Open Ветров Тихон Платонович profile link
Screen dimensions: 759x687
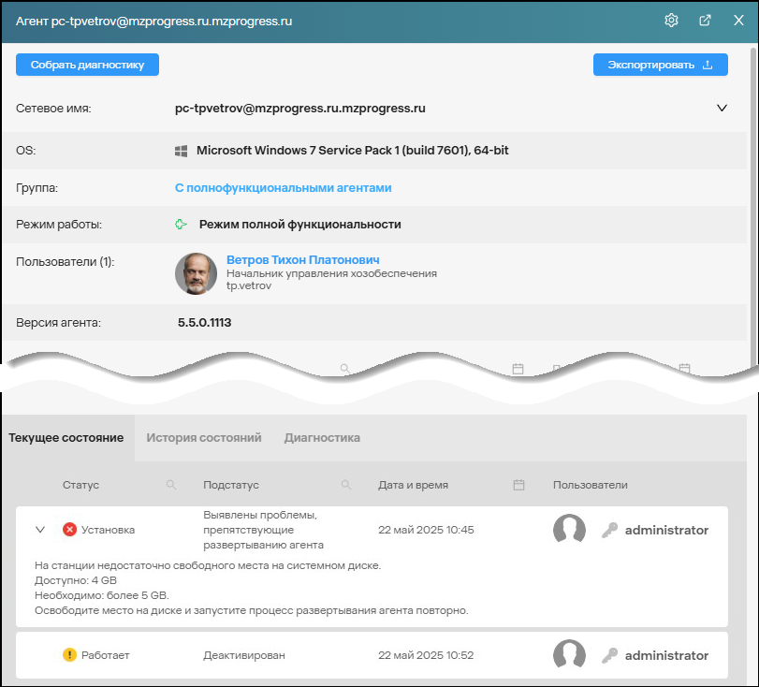[302, 259]
